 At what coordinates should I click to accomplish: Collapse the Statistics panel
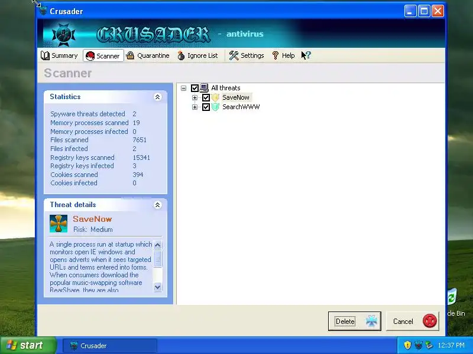click(157, 97)
